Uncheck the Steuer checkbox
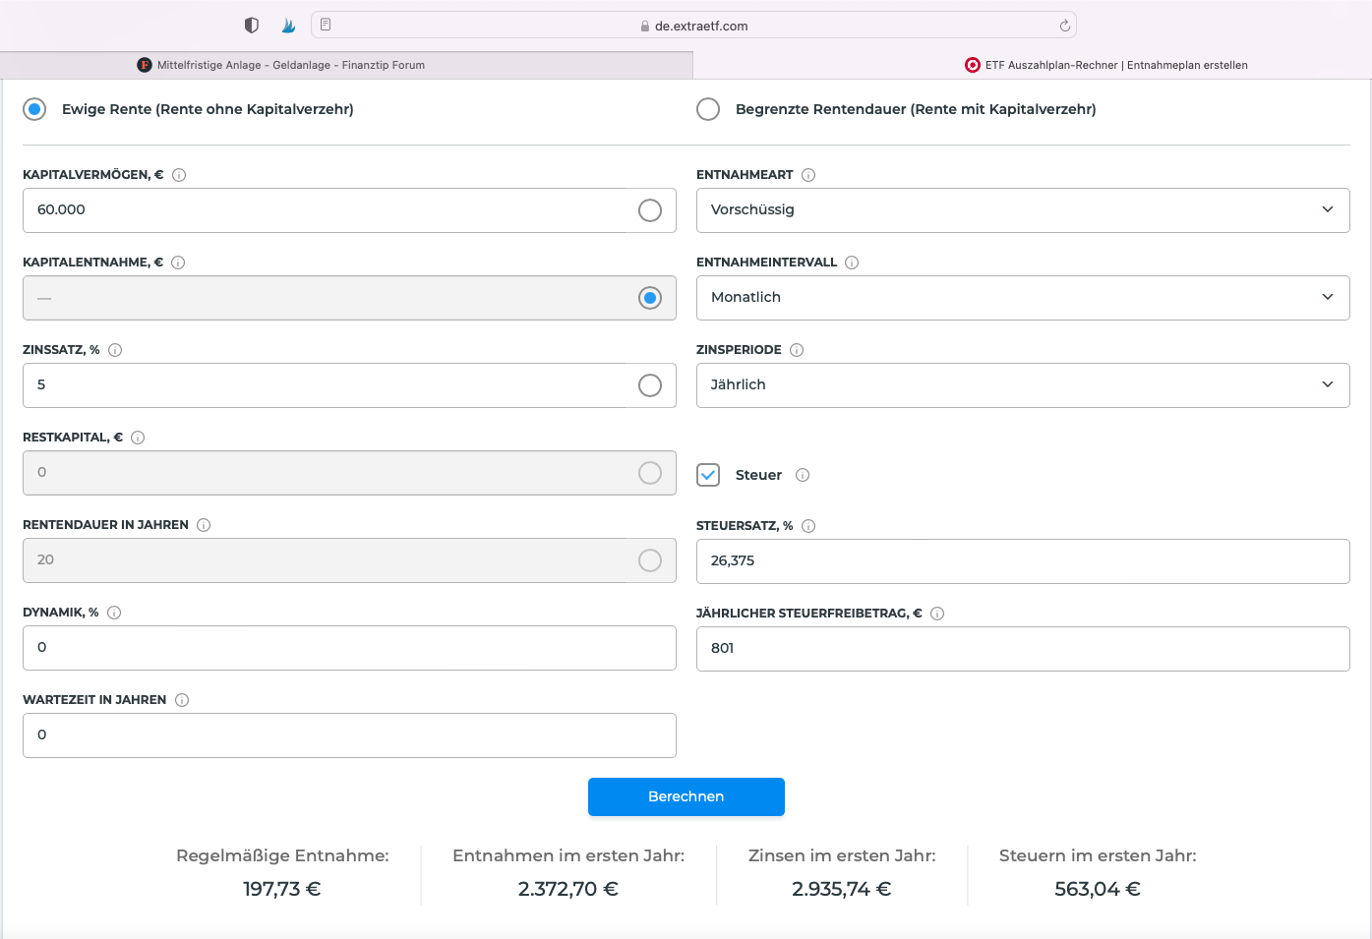 708,475
